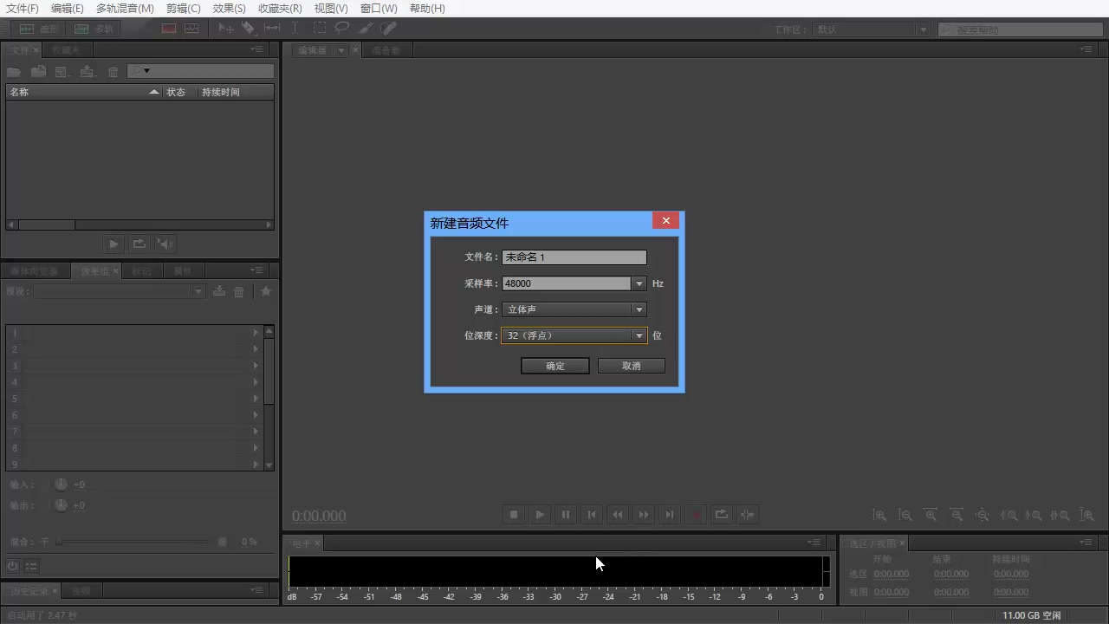1109x624 pixels.
Task: Open the 窗口(W) menu
Action: tap(378, 9)
